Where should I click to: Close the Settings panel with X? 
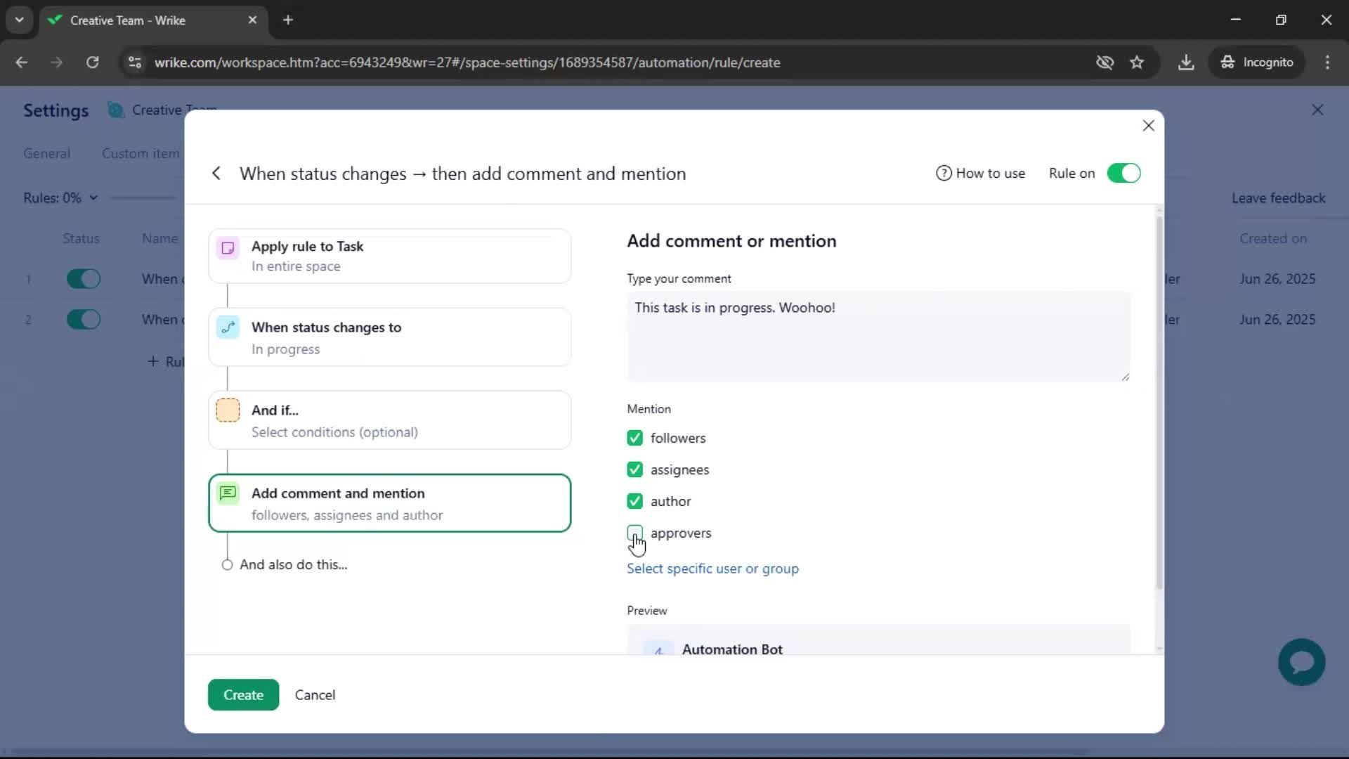pyautogui.click(x=1317, y=110)
